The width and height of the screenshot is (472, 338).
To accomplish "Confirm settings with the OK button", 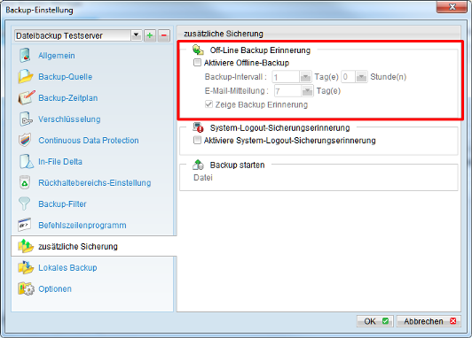I will [375, 321].
